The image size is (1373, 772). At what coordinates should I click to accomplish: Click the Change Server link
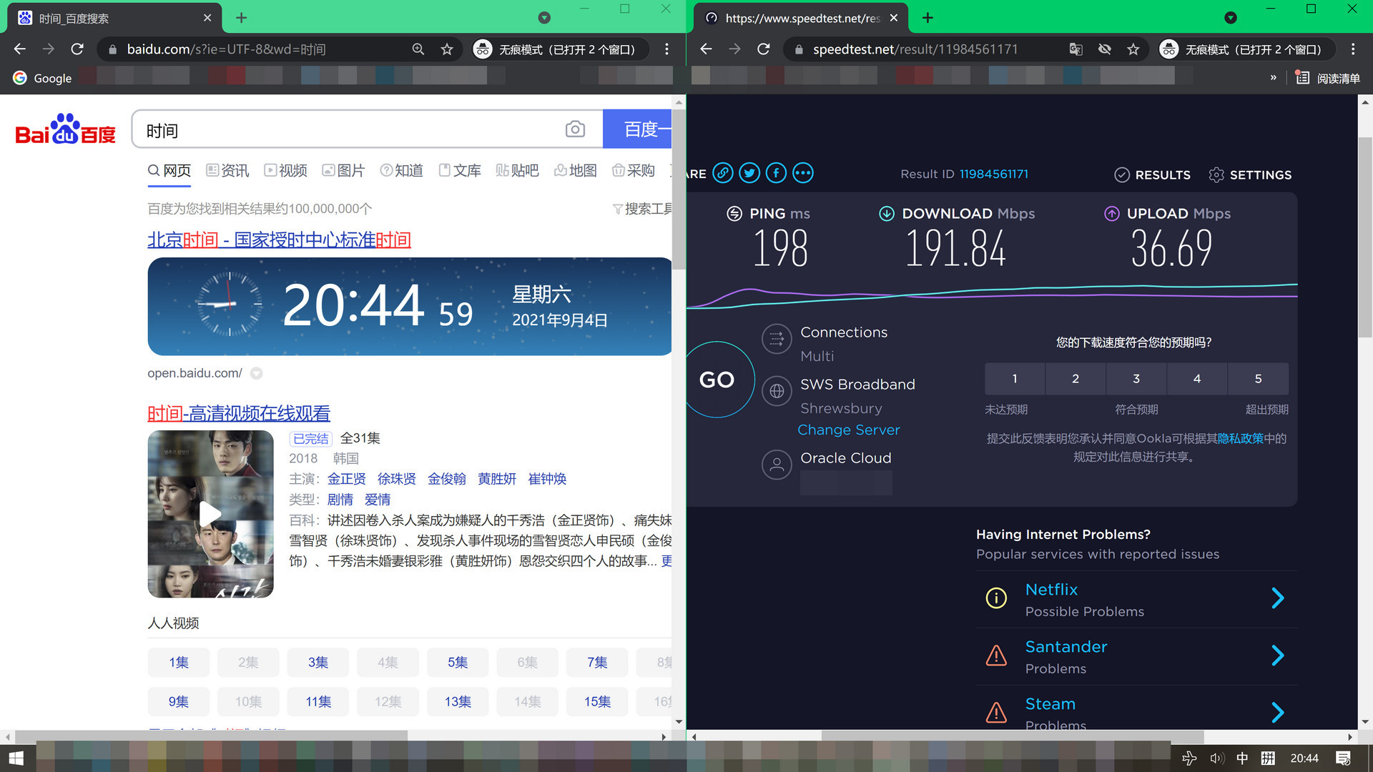849,430
